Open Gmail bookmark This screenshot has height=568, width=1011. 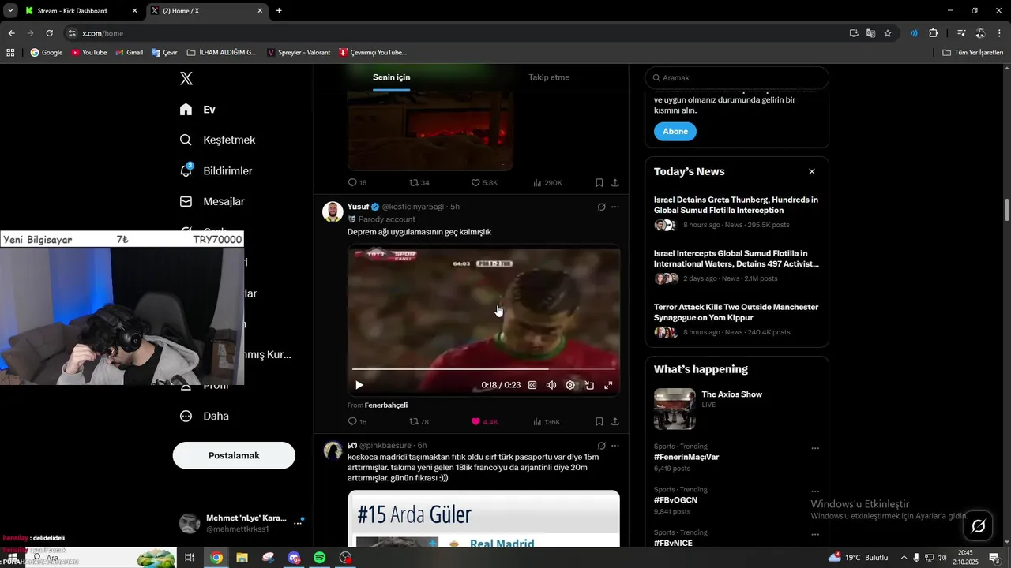129,53
